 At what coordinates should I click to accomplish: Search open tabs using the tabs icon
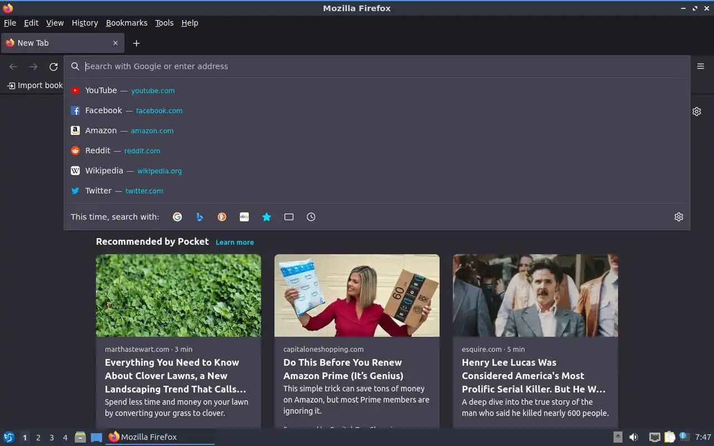point(289,217)
